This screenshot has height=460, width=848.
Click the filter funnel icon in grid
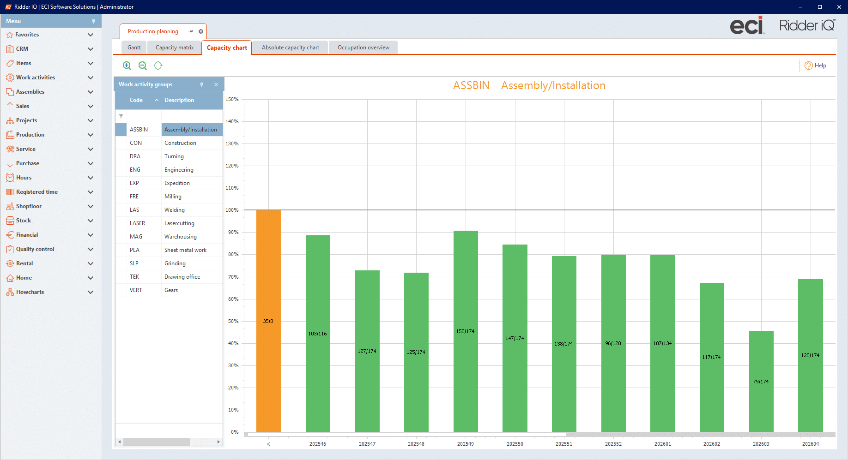121,116
